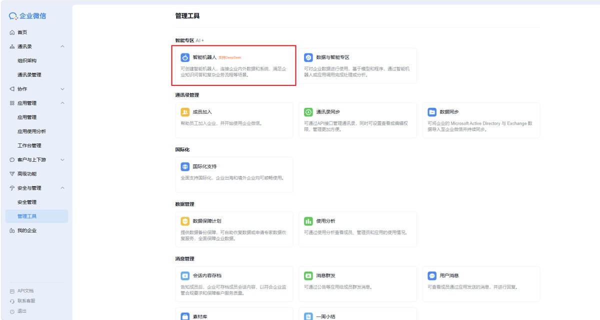Click the 联系客服 link text
Viewport: 600px width, 320px height.
pos(26,301)
